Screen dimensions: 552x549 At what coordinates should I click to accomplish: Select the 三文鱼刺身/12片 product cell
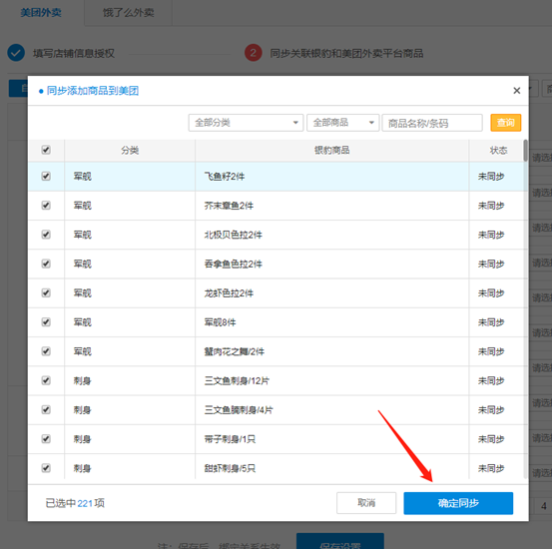[x=332, y=380]
